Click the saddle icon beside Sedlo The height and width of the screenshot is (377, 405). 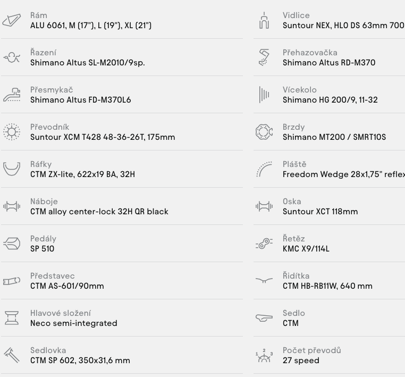pos(264,318)
